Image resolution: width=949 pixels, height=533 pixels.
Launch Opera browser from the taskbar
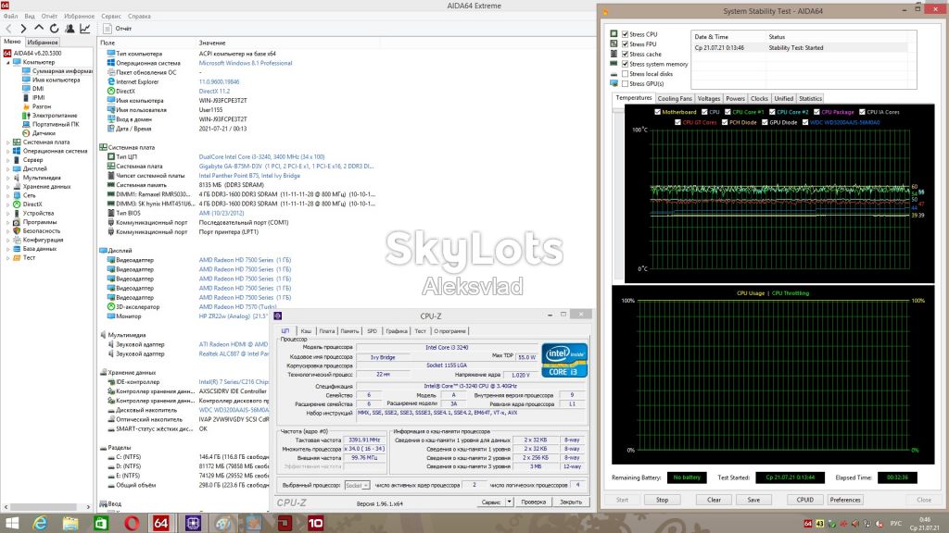click(132, 524)
